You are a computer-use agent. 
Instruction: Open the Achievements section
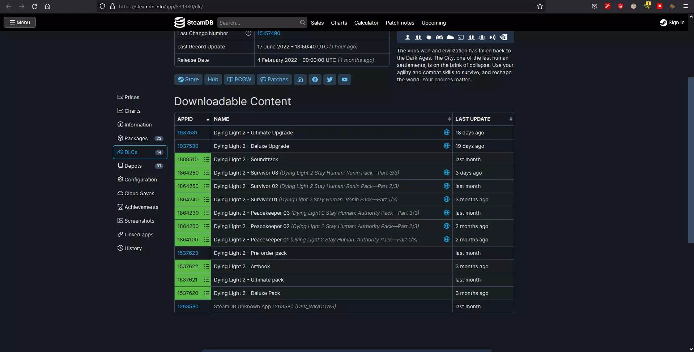coord(138,207)
